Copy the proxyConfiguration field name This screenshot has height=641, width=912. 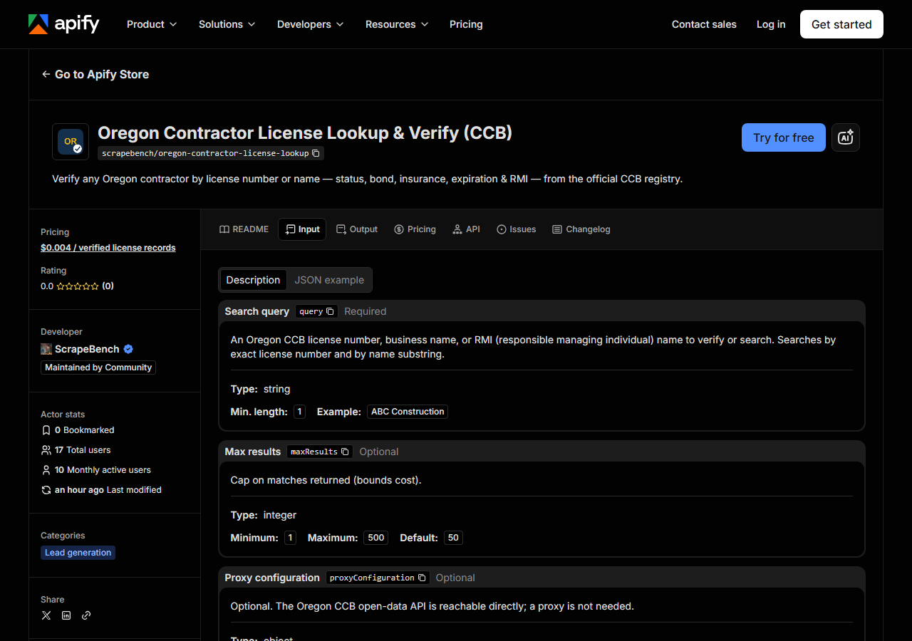[x=422, y=578]
